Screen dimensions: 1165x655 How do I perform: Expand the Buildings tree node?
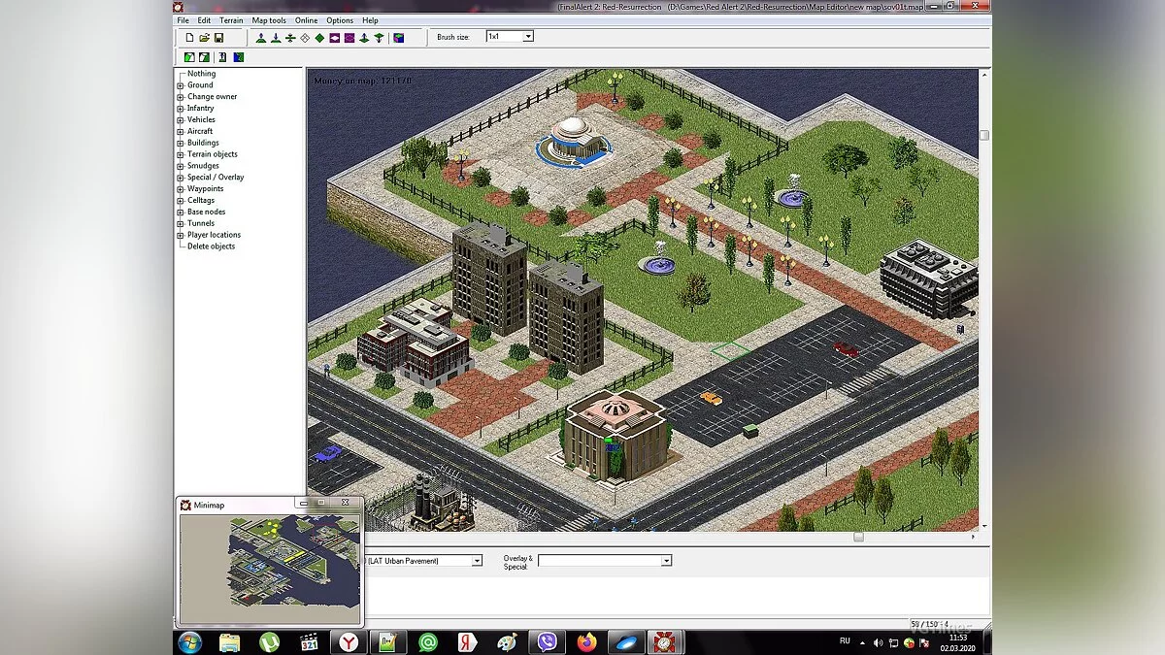pos(181,143)
